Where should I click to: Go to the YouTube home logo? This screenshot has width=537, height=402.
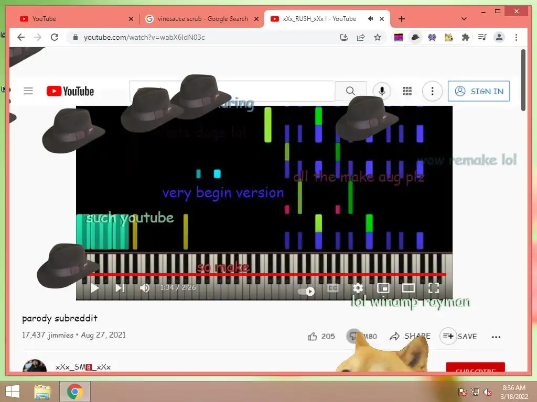pyautogui.click(x=70, y=91)
